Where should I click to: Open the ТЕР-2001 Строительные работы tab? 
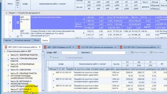(140, 47)
